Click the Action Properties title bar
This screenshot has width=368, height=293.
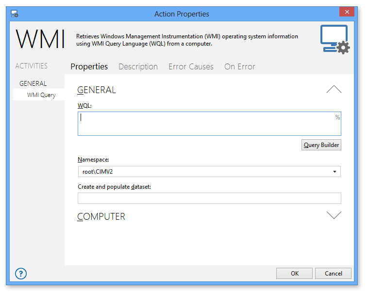(x=182, y=14)
